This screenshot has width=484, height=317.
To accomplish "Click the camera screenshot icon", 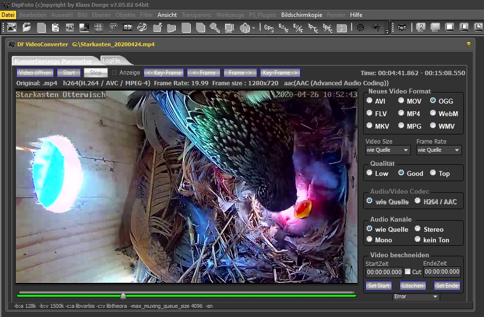I will point(403,27).
